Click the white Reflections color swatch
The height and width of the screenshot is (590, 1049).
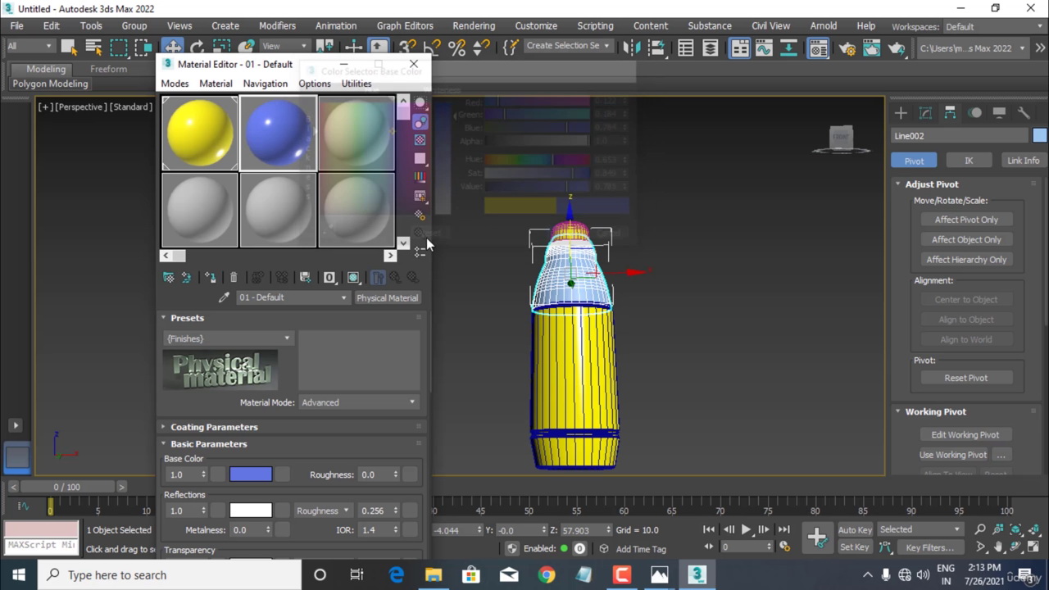251,511
